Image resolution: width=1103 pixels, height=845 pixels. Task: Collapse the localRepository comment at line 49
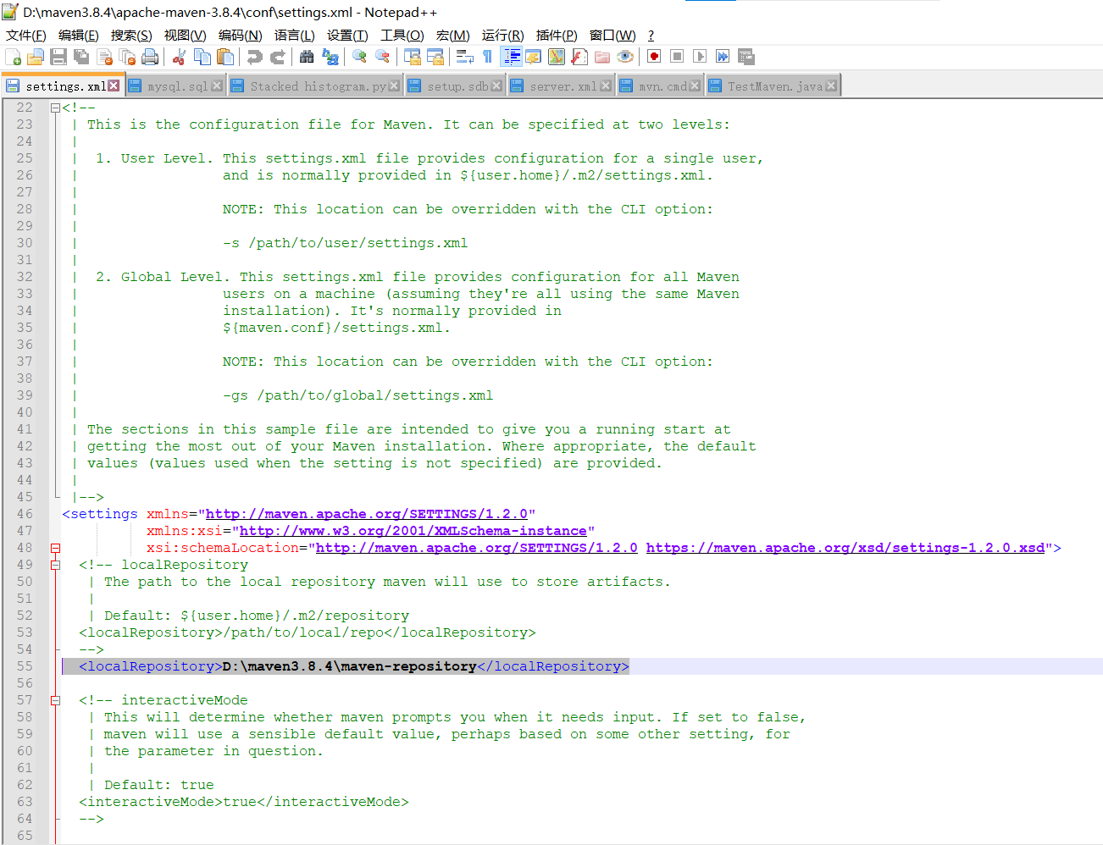tap(55, 565)
